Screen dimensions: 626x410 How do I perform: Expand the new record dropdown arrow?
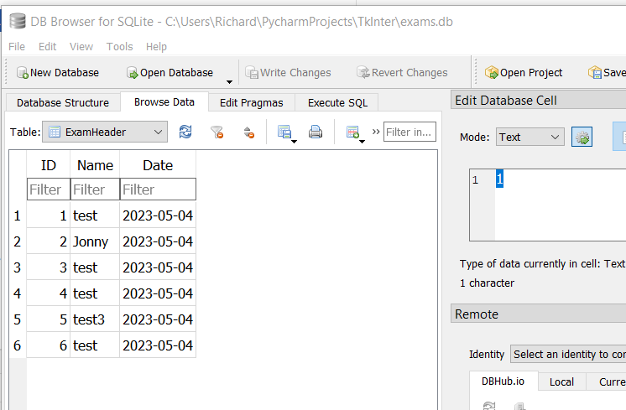point(363,142)
